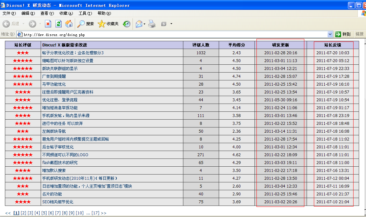The image size is (366, 217).
Task: Open the 收藏(A) menu
Action: point(66,13)
